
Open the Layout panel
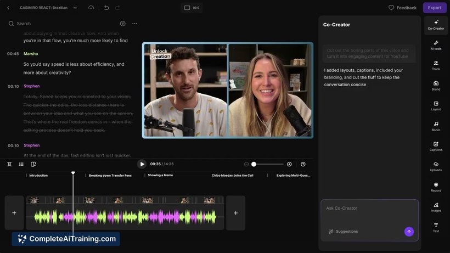pyautogui.click(x=436, y=105)
